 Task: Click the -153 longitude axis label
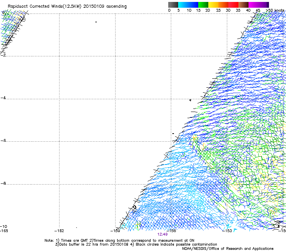click(227, 231)
